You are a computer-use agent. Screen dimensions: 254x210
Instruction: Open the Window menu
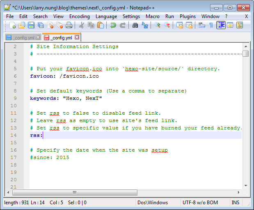click(x=211, y=16)
